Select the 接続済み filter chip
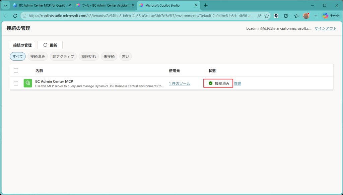This screenshot has height=195, width=343. pos(38,56)
